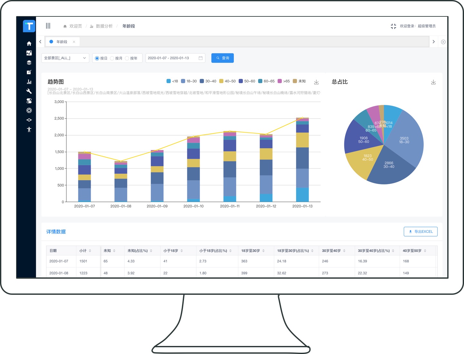Image resolution: width=464 pixels, height=354 pixels.
Task: Select the 按月 radio option
Action: tap(112, 58)
